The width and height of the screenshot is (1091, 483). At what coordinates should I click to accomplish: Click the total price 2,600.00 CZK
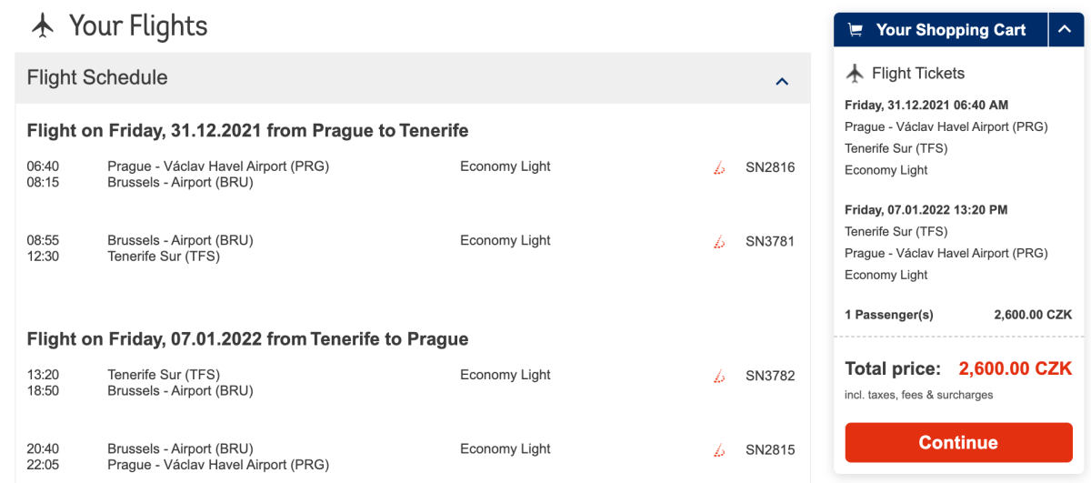click(x=1015, y=369)
